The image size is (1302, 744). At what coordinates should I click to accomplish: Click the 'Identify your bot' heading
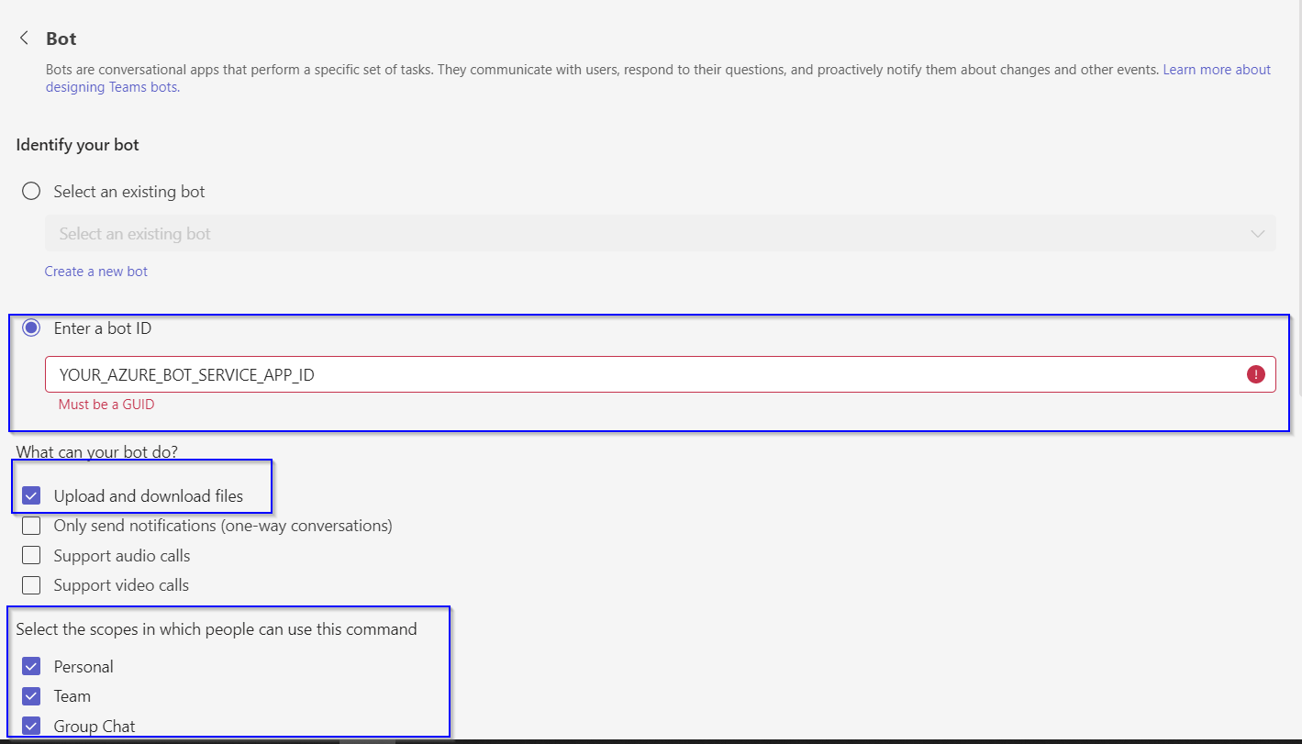pyautogui.click(x=78, y=145)
